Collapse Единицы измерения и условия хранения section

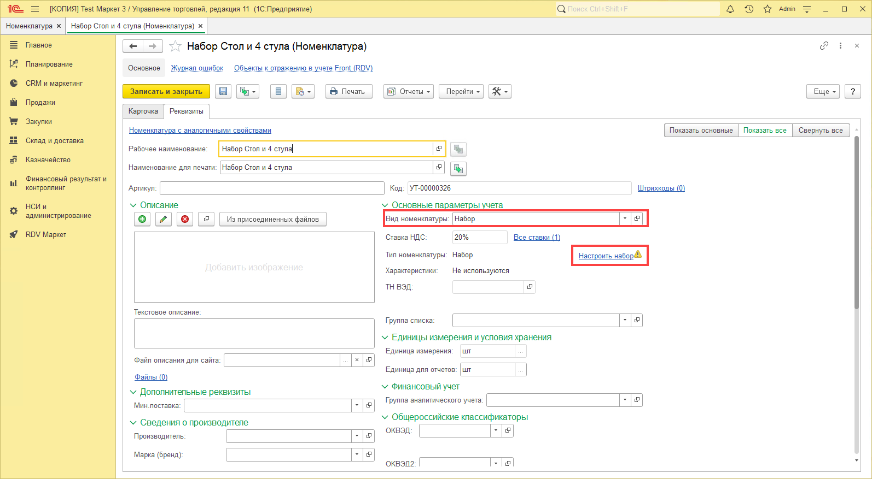point(385,338)
